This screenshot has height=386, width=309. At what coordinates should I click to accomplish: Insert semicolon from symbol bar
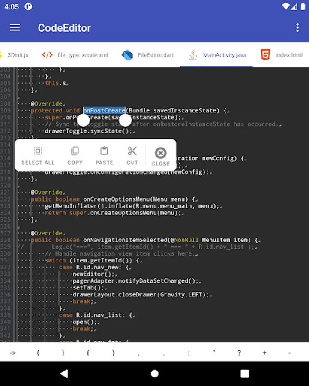click(189, 353)
